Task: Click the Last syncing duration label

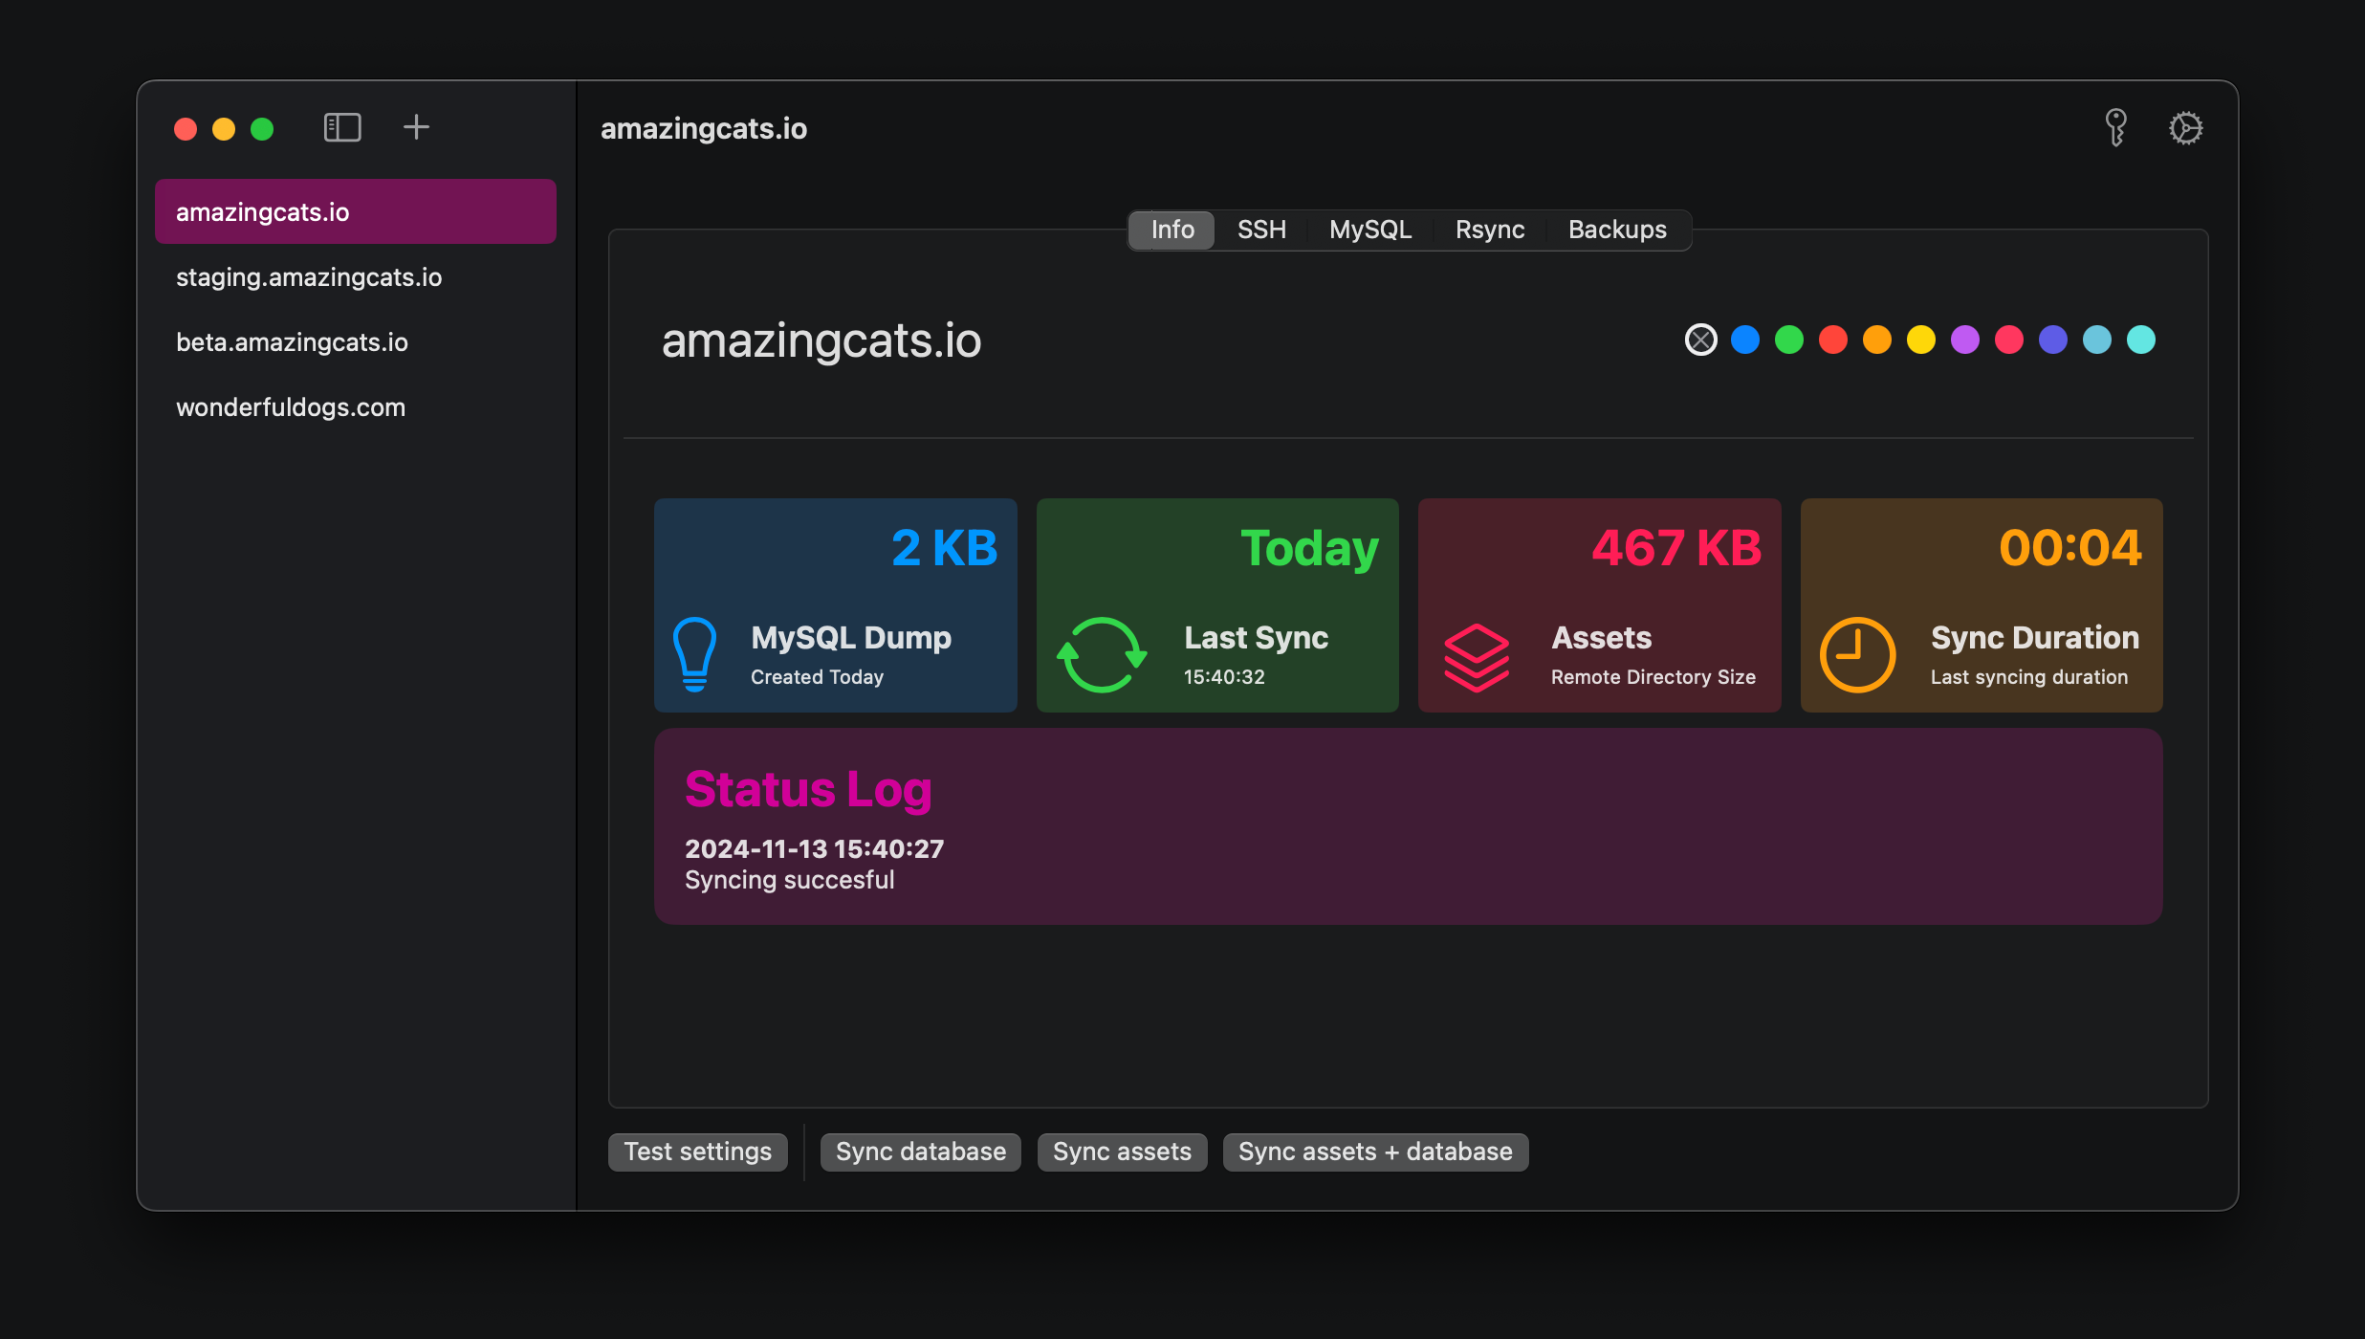Action: (2029, 677)
